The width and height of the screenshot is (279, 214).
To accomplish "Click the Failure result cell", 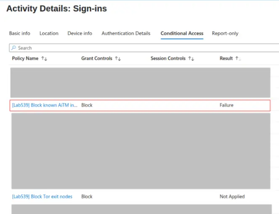I will pos(226,105).
